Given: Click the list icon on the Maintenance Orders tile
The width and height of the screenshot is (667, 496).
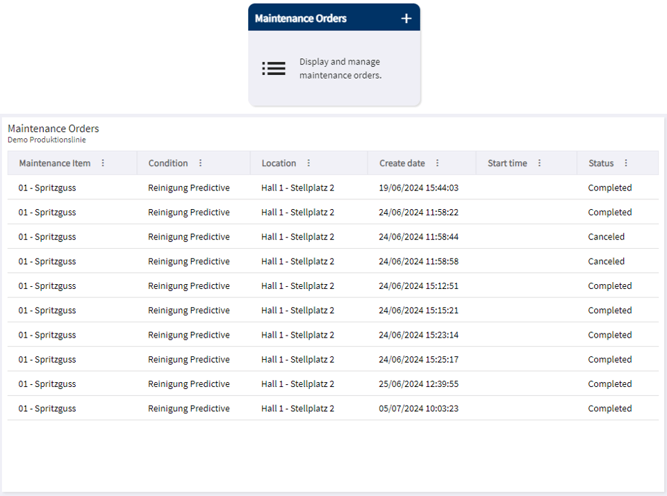Looking at the screenshot, I should (273, 68).
